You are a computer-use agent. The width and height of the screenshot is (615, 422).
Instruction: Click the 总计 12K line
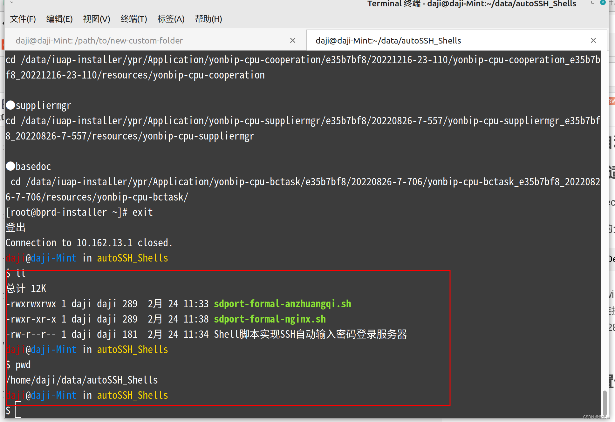(26, 289)
